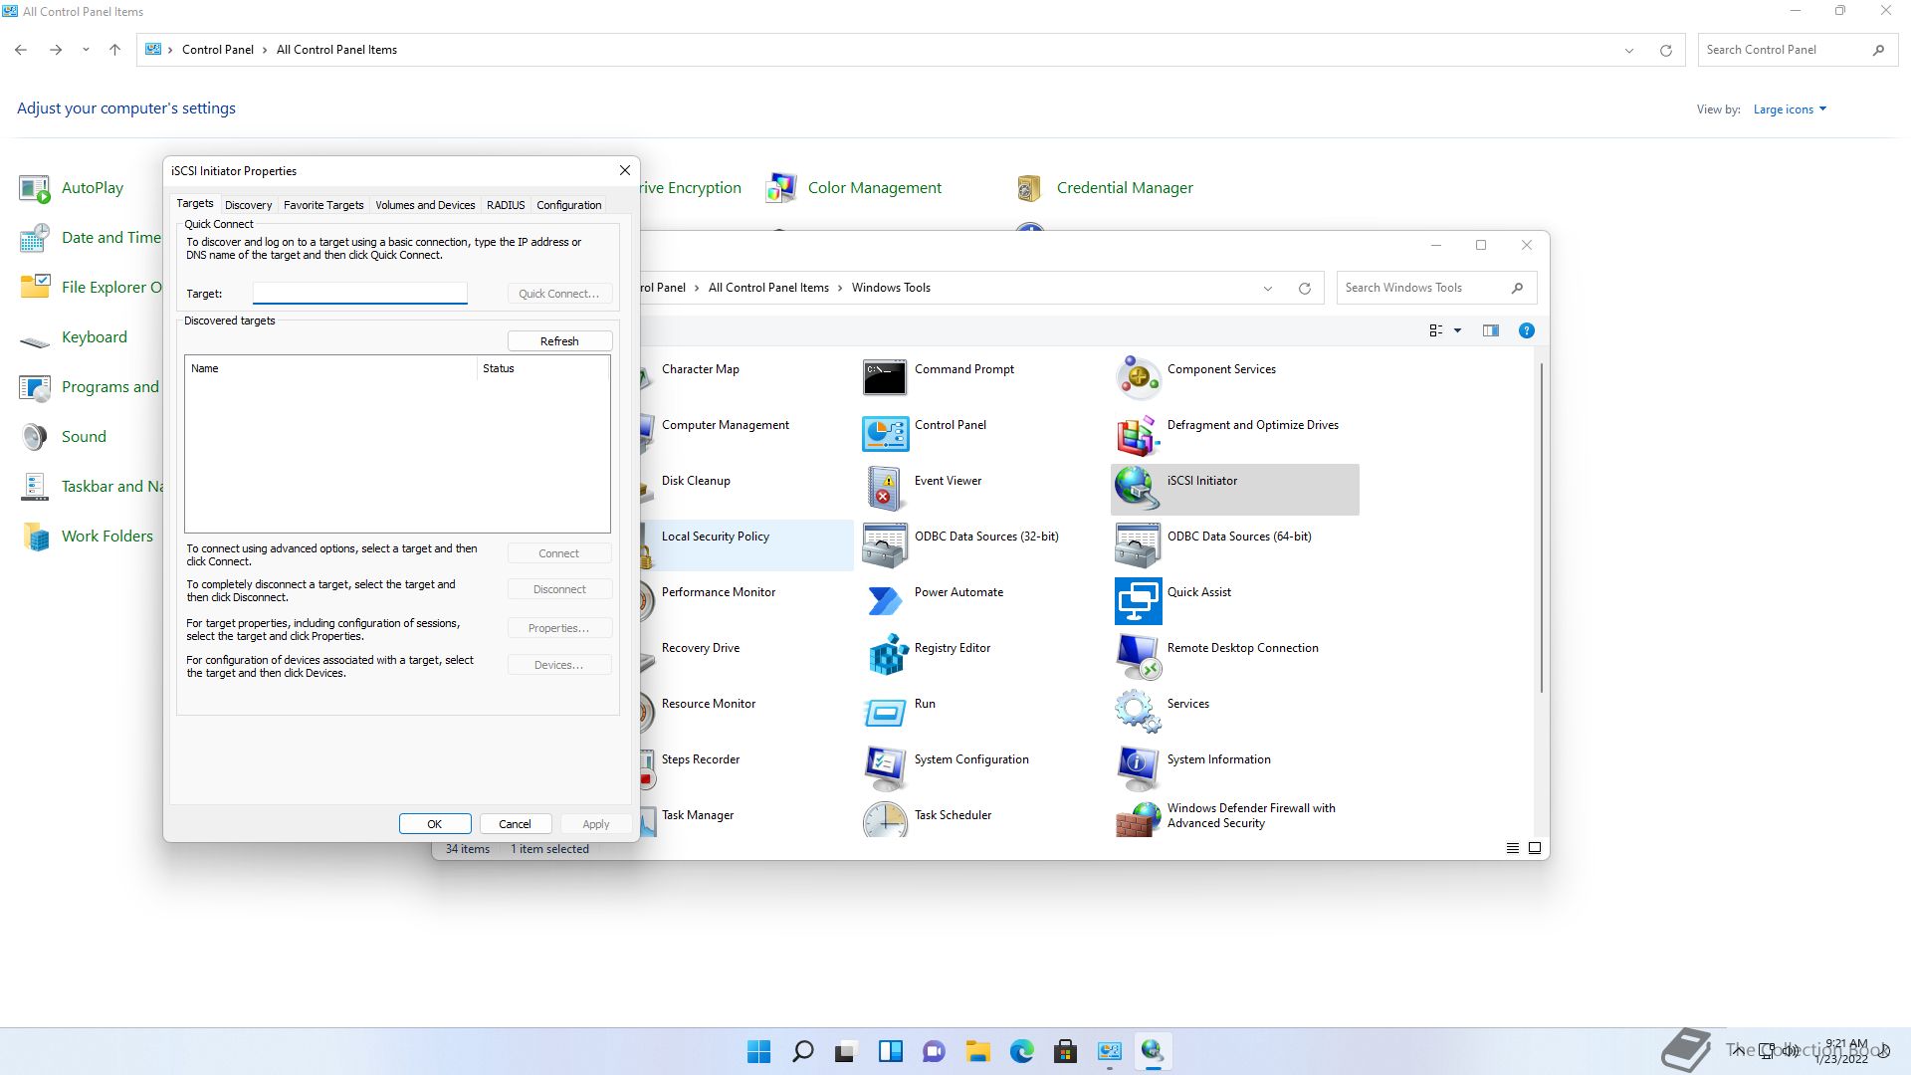This screenshot has width=1911, height=1075.
Task: Click the Search Control Panel box
Action: click(x=1798, y=50)
